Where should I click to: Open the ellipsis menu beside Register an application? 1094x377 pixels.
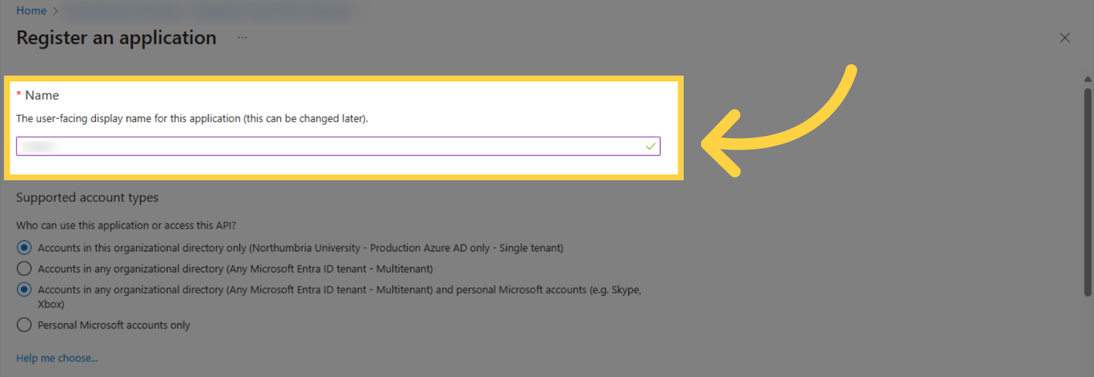(x=243, y=38)
